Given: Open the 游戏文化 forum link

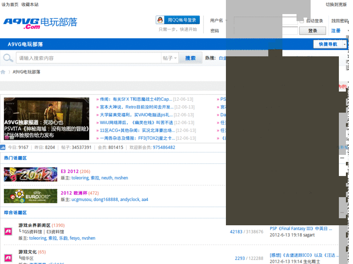Looking at the screenshot, I should tap(27, 252).
